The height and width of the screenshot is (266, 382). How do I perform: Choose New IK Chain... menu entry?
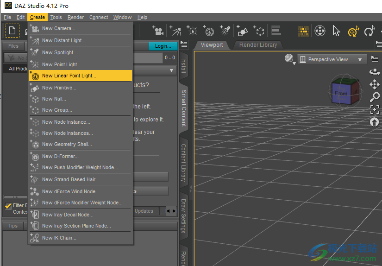coord(81,238)
